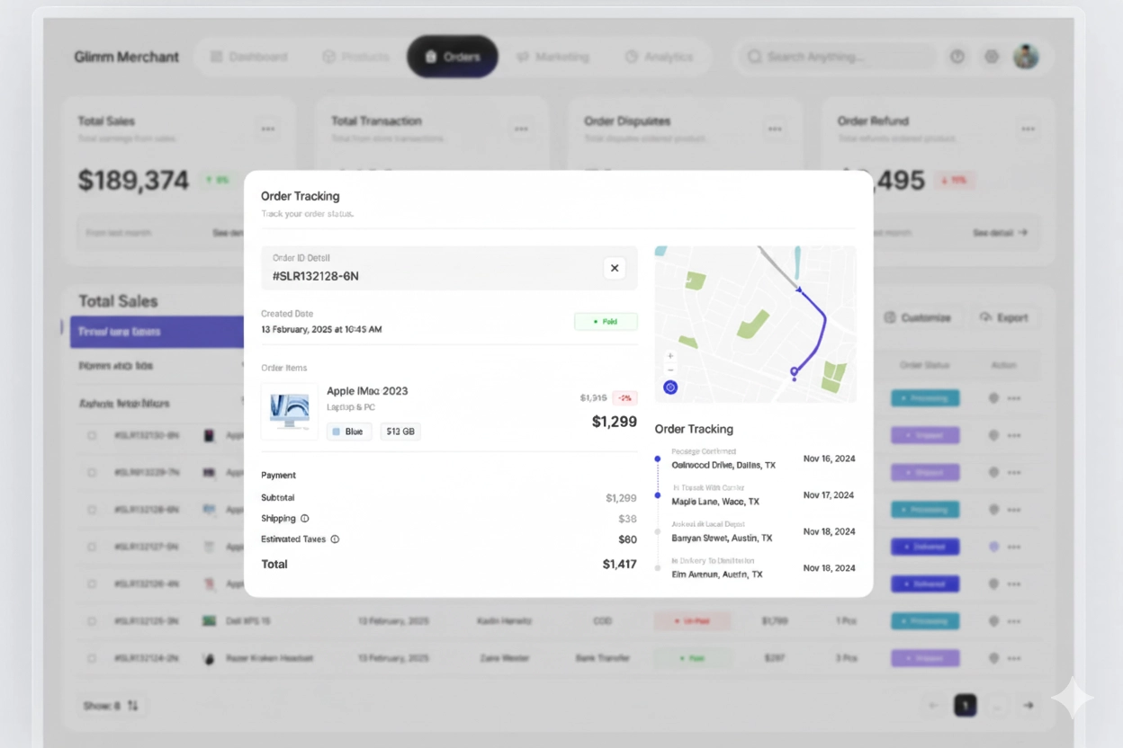1123x748 pixels.
Task: Open Order Refund card options menu
Action: point(1029,129)
